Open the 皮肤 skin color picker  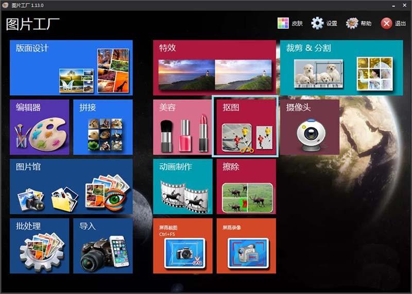(290, 23)
